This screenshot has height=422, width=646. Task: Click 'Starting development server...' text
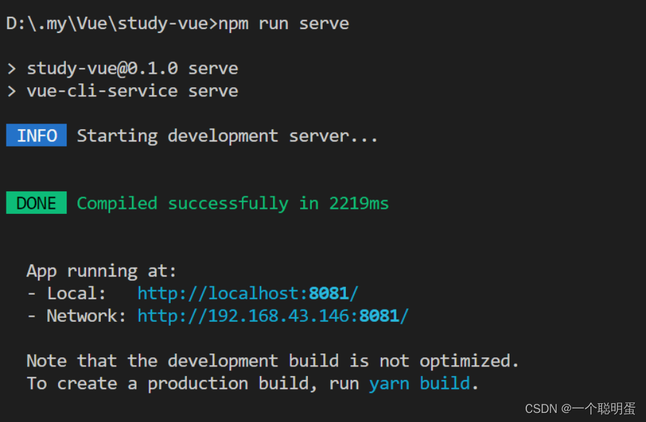(x=227, y=136)
